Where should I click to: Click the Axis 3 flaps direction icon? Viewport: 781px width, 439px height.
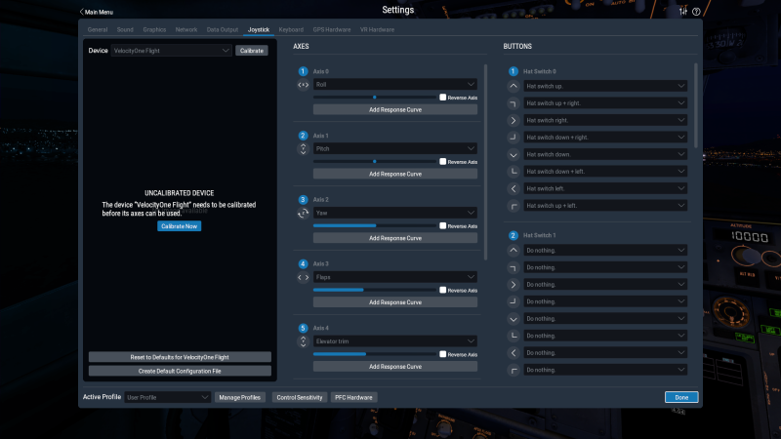(x=303, y=277)
